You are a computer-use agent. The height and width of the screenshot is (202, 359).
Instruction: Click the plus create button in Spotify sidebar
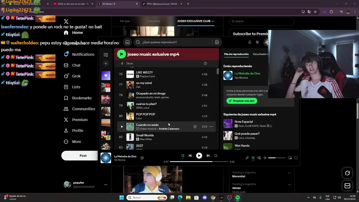pos(106,63)
